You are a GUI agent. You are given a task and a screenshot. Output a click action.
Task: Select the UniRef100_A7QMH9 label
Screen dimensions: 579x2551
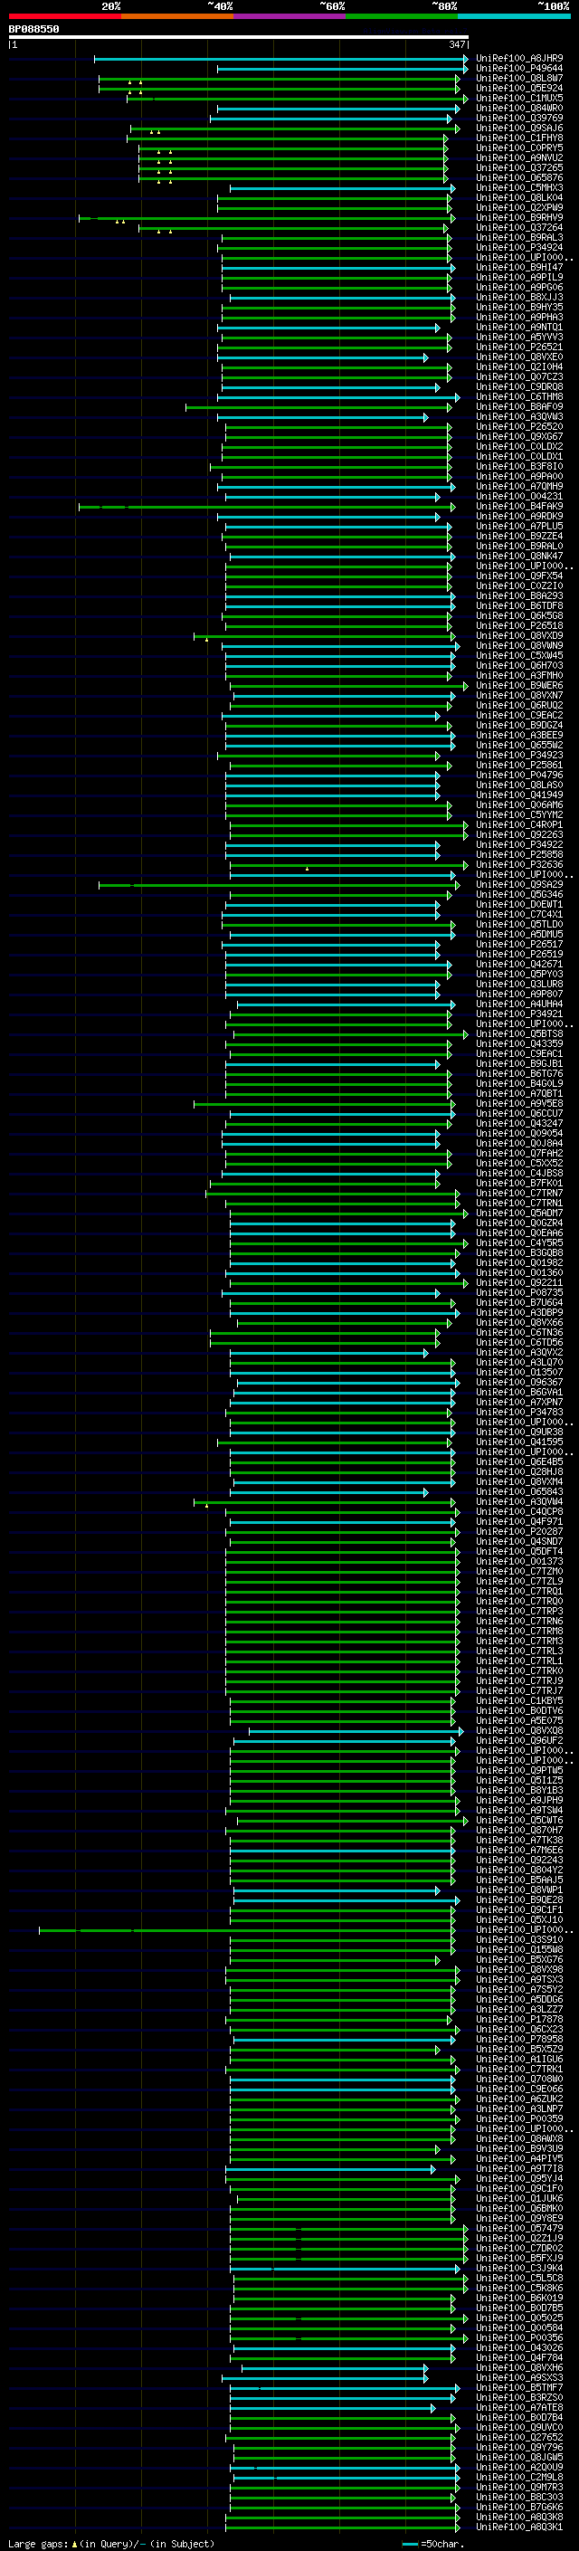point(519,486)
